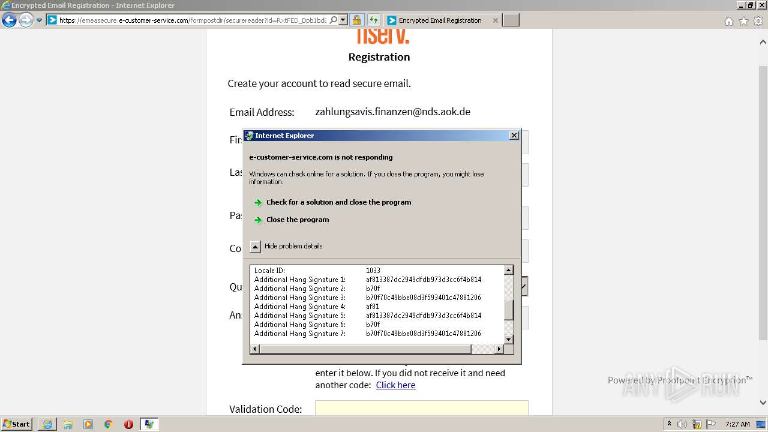Click the Registration heading text

pos(379,57)
